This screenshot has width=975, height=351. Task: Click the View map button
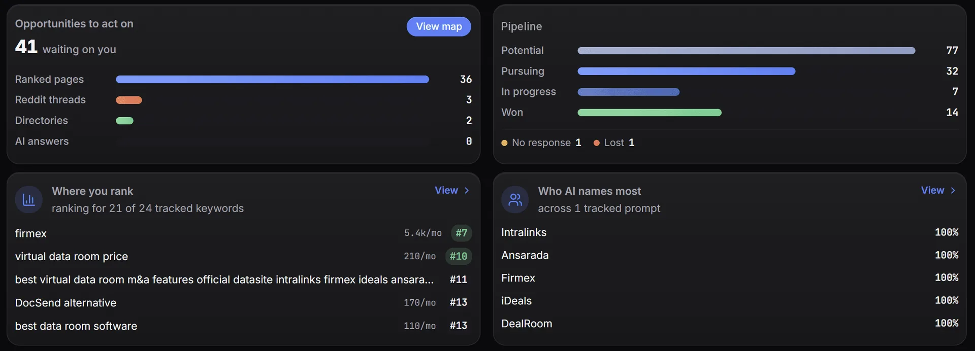point(439,26)
